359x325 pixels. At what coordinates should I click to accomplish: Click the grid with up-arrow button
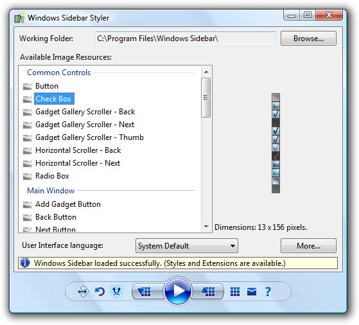point(207,292)
